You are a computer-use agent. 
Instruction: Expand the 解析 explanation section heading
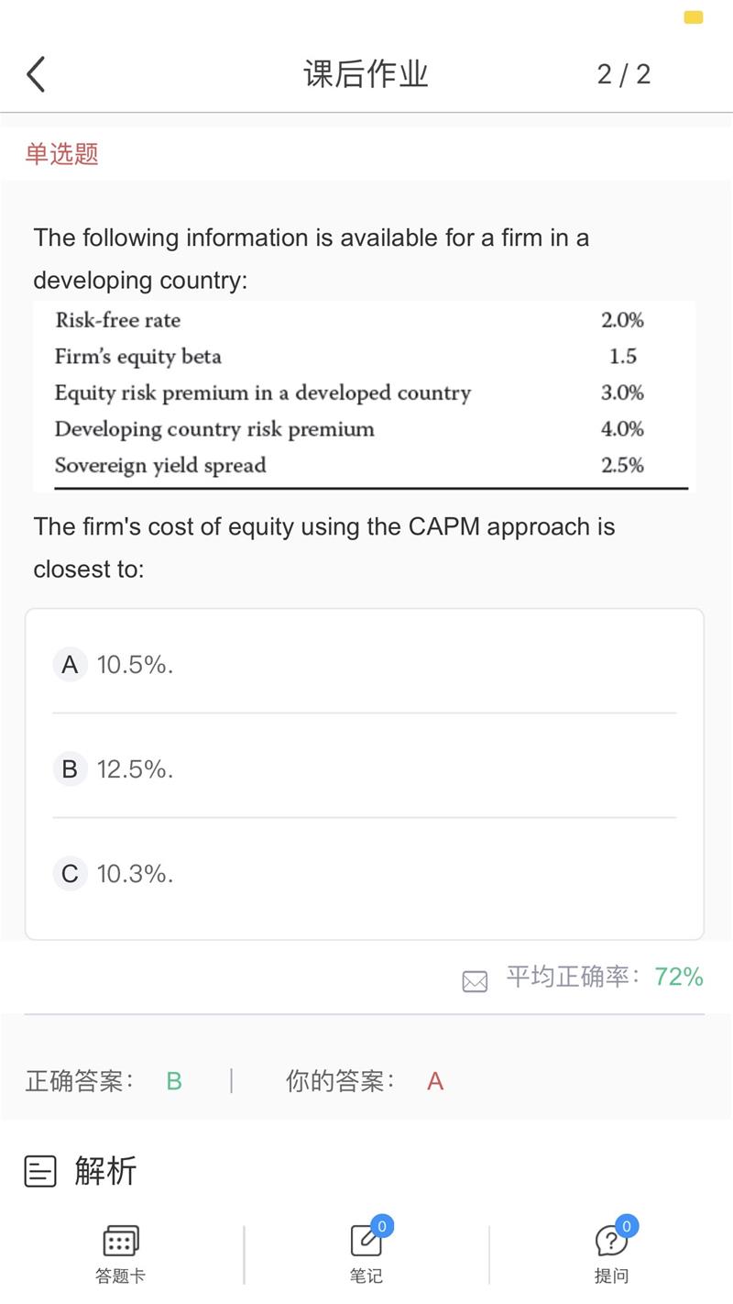click(x=105, y=1171)
